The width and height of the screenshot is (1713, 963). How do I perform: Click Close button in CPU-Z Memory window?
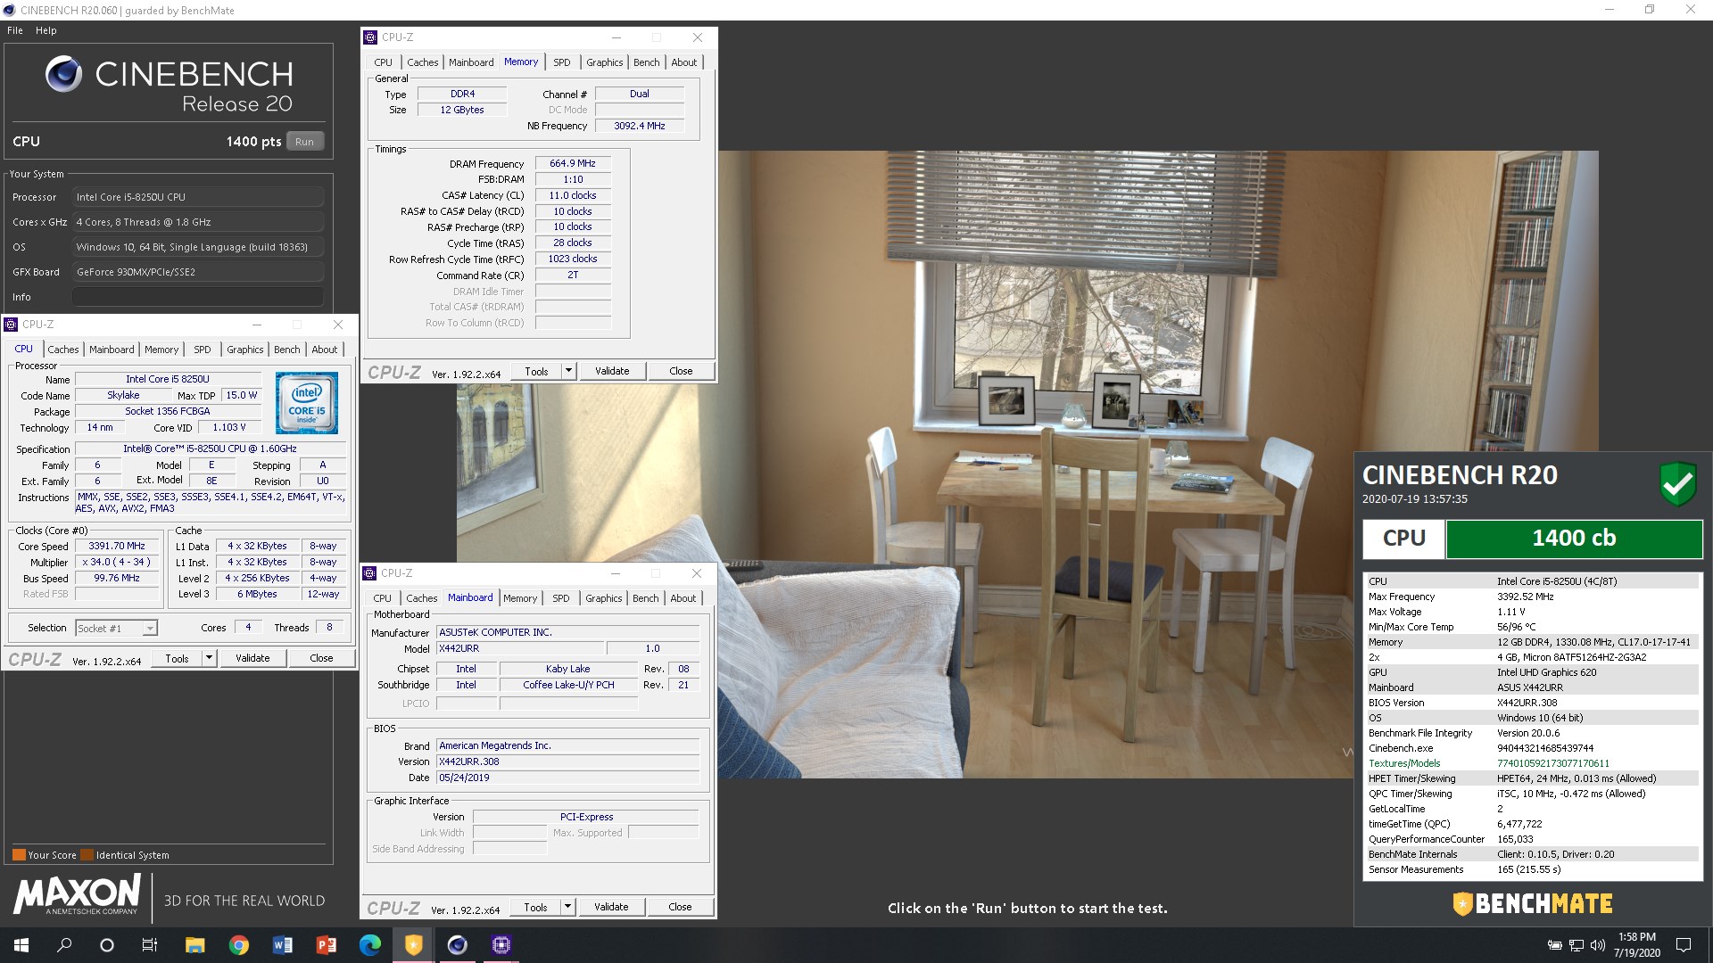click(681, 371)
